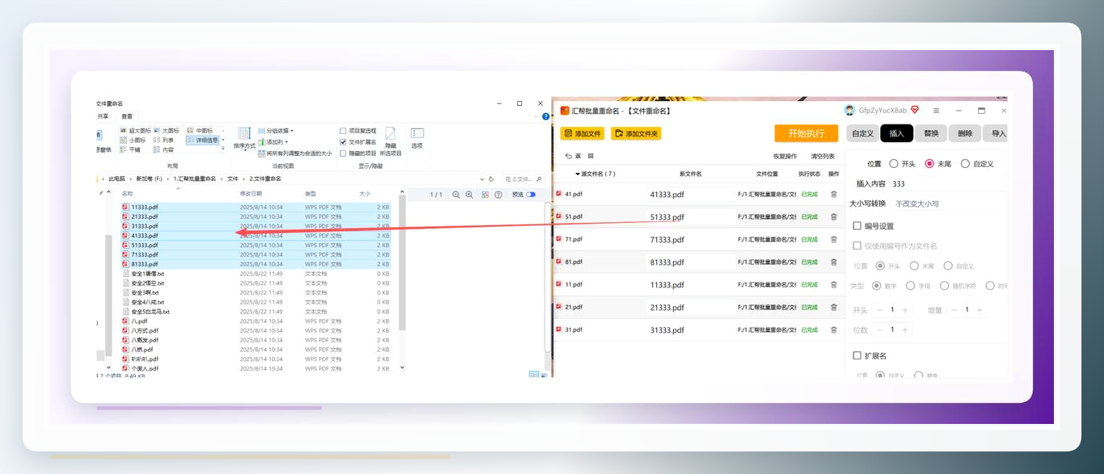Image resolution: width=1104 pixels, height=474 pixels.
Task: Select file 41333.pdf in the Explorer list
Action: [x=256, y=236]
